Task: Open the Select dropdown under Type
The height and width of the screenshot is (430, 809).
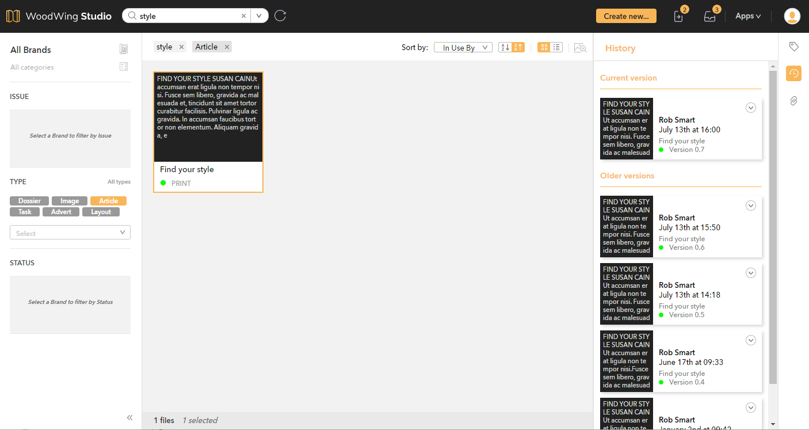Action: click(x=70, y=233)
